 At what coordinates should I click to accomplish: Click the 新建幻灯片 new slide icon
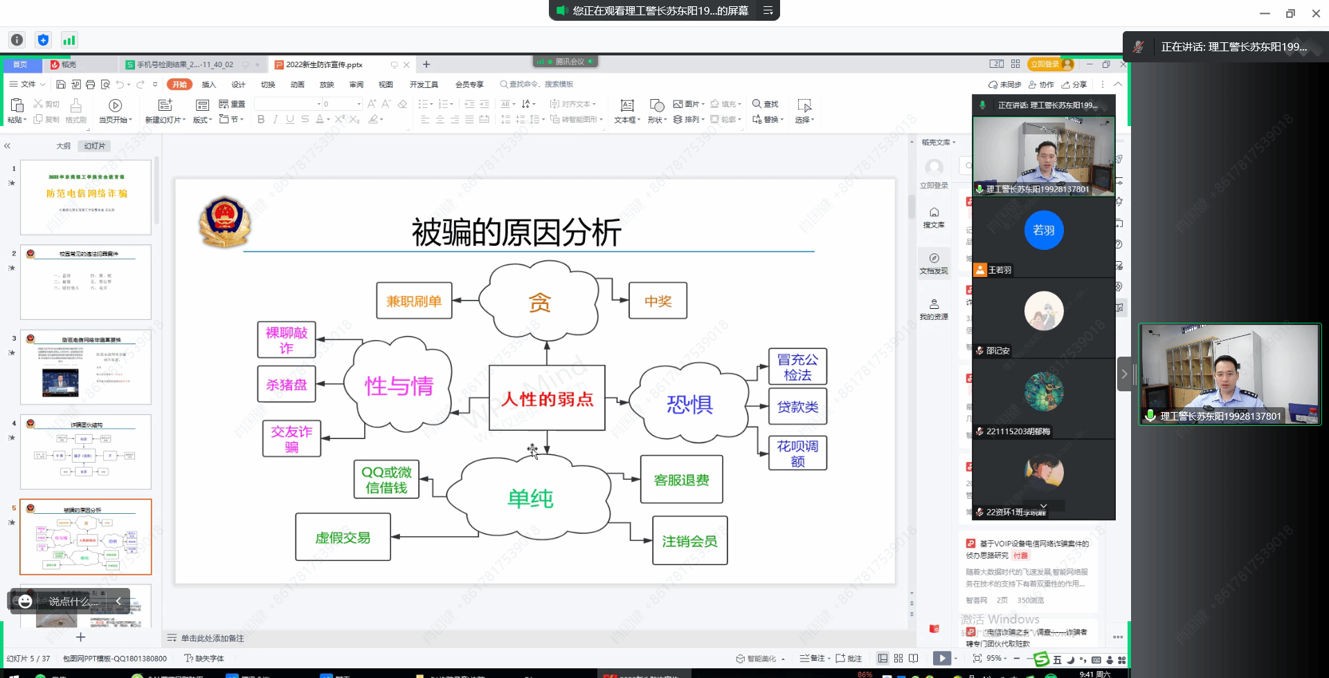(x=165, y=105)
